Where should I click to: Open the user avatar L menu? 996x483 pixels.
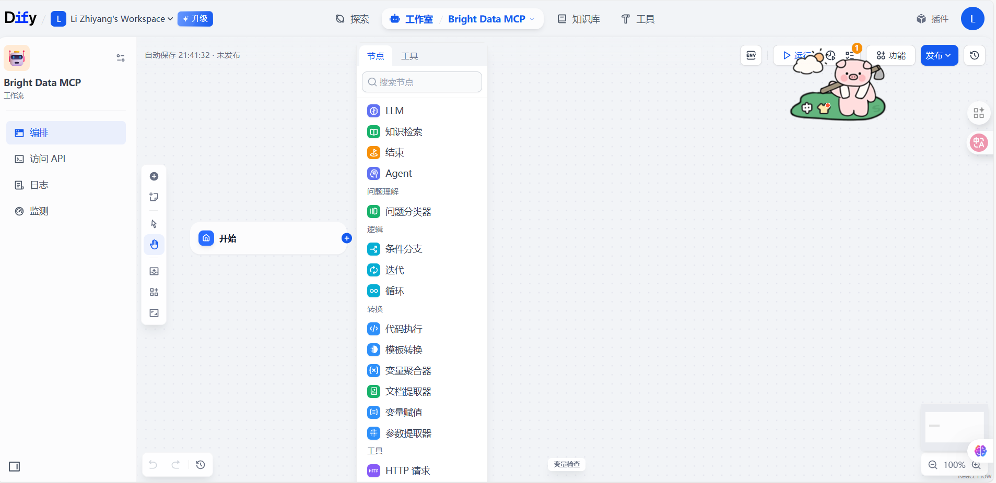(972, 19)
